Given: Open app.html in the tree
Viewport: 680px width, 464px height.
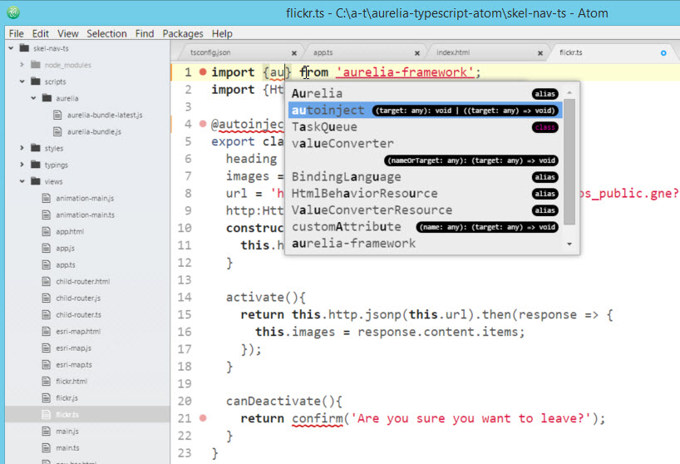Looking at the screenshot, I should [x=70, y=231].
